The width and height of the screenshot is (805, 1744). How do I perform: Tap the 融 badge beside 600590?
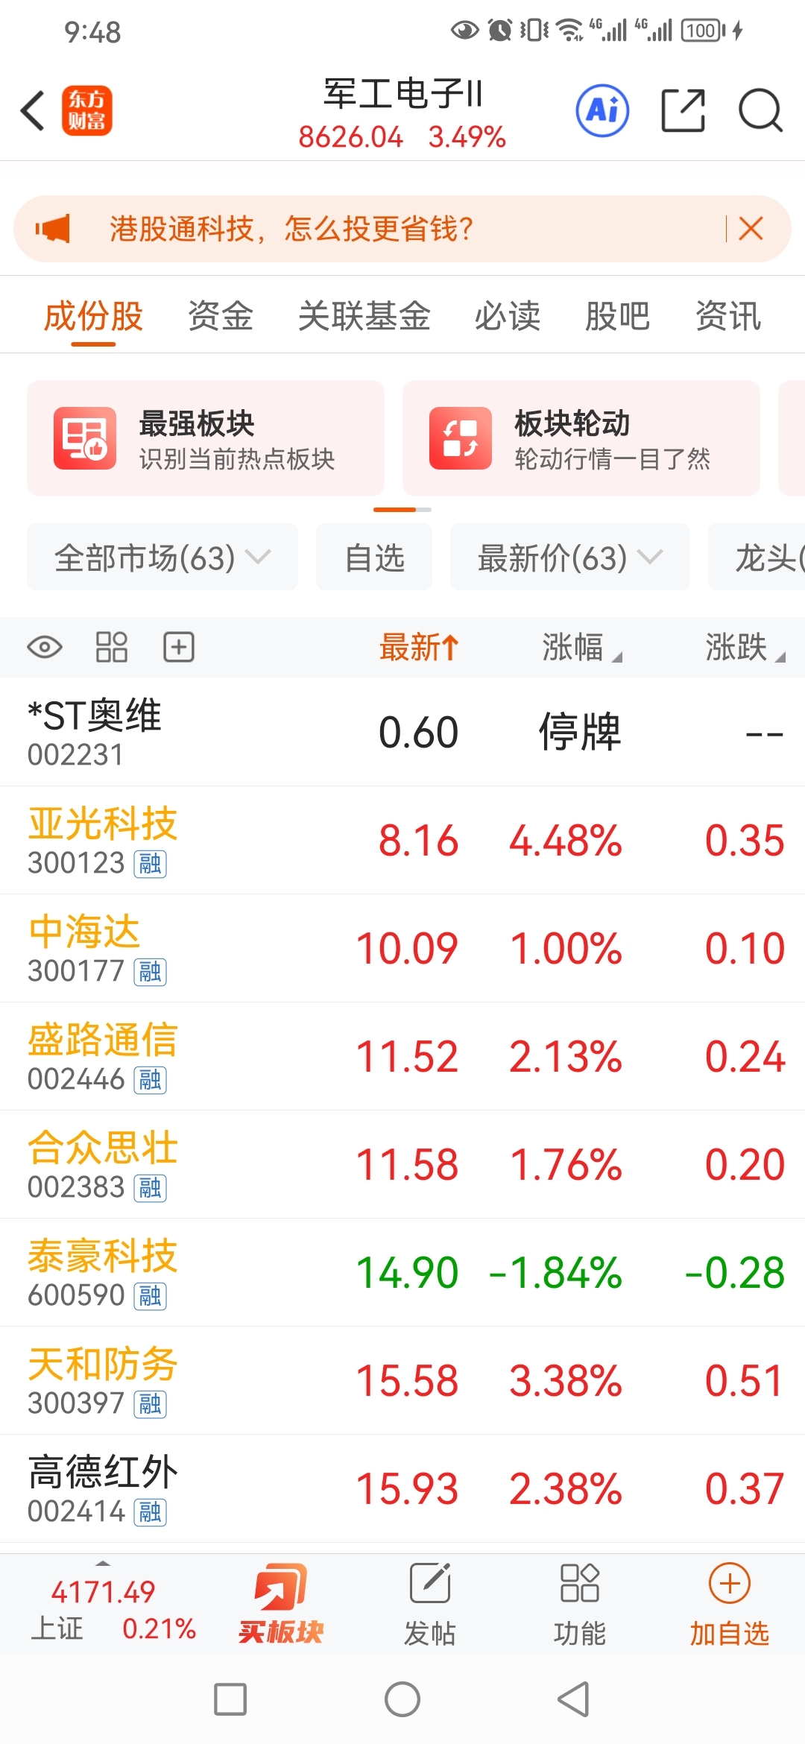(x=150, y=1296)
